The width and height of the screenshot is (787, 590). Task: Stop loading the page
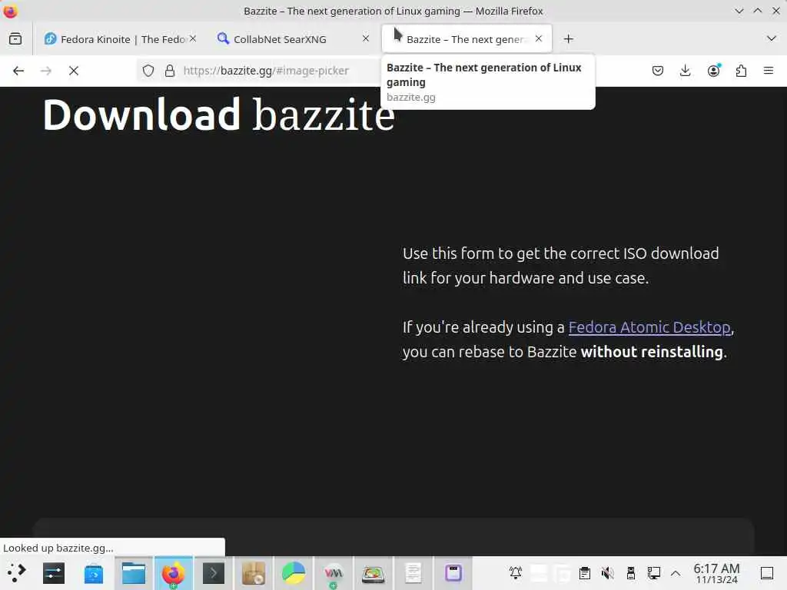coord(74,71)
